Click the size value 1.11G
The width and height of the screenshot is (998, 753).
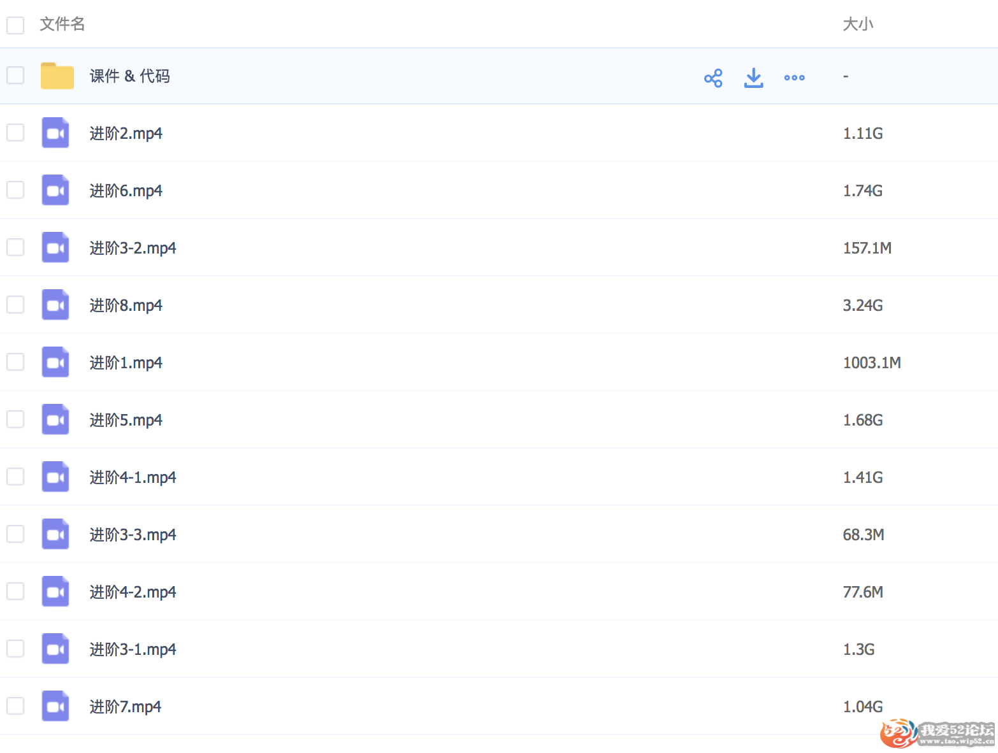[x=863, y=133]
